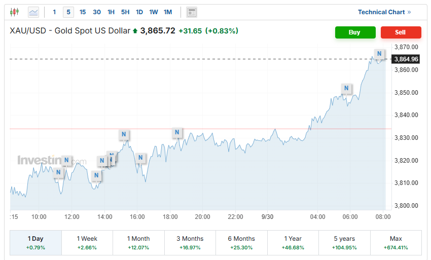Set the 1 minute chart interval
Image resolution: width=431 pixels, height=260 pixels.
pos(55,12)
